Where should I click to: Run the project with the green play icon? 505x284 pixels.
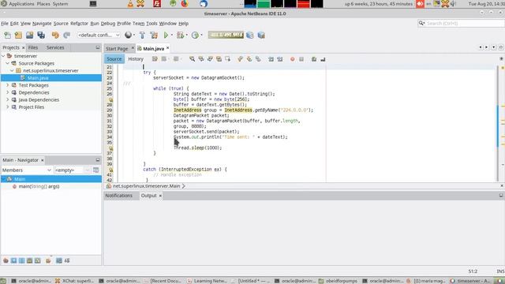pos(166,35)
